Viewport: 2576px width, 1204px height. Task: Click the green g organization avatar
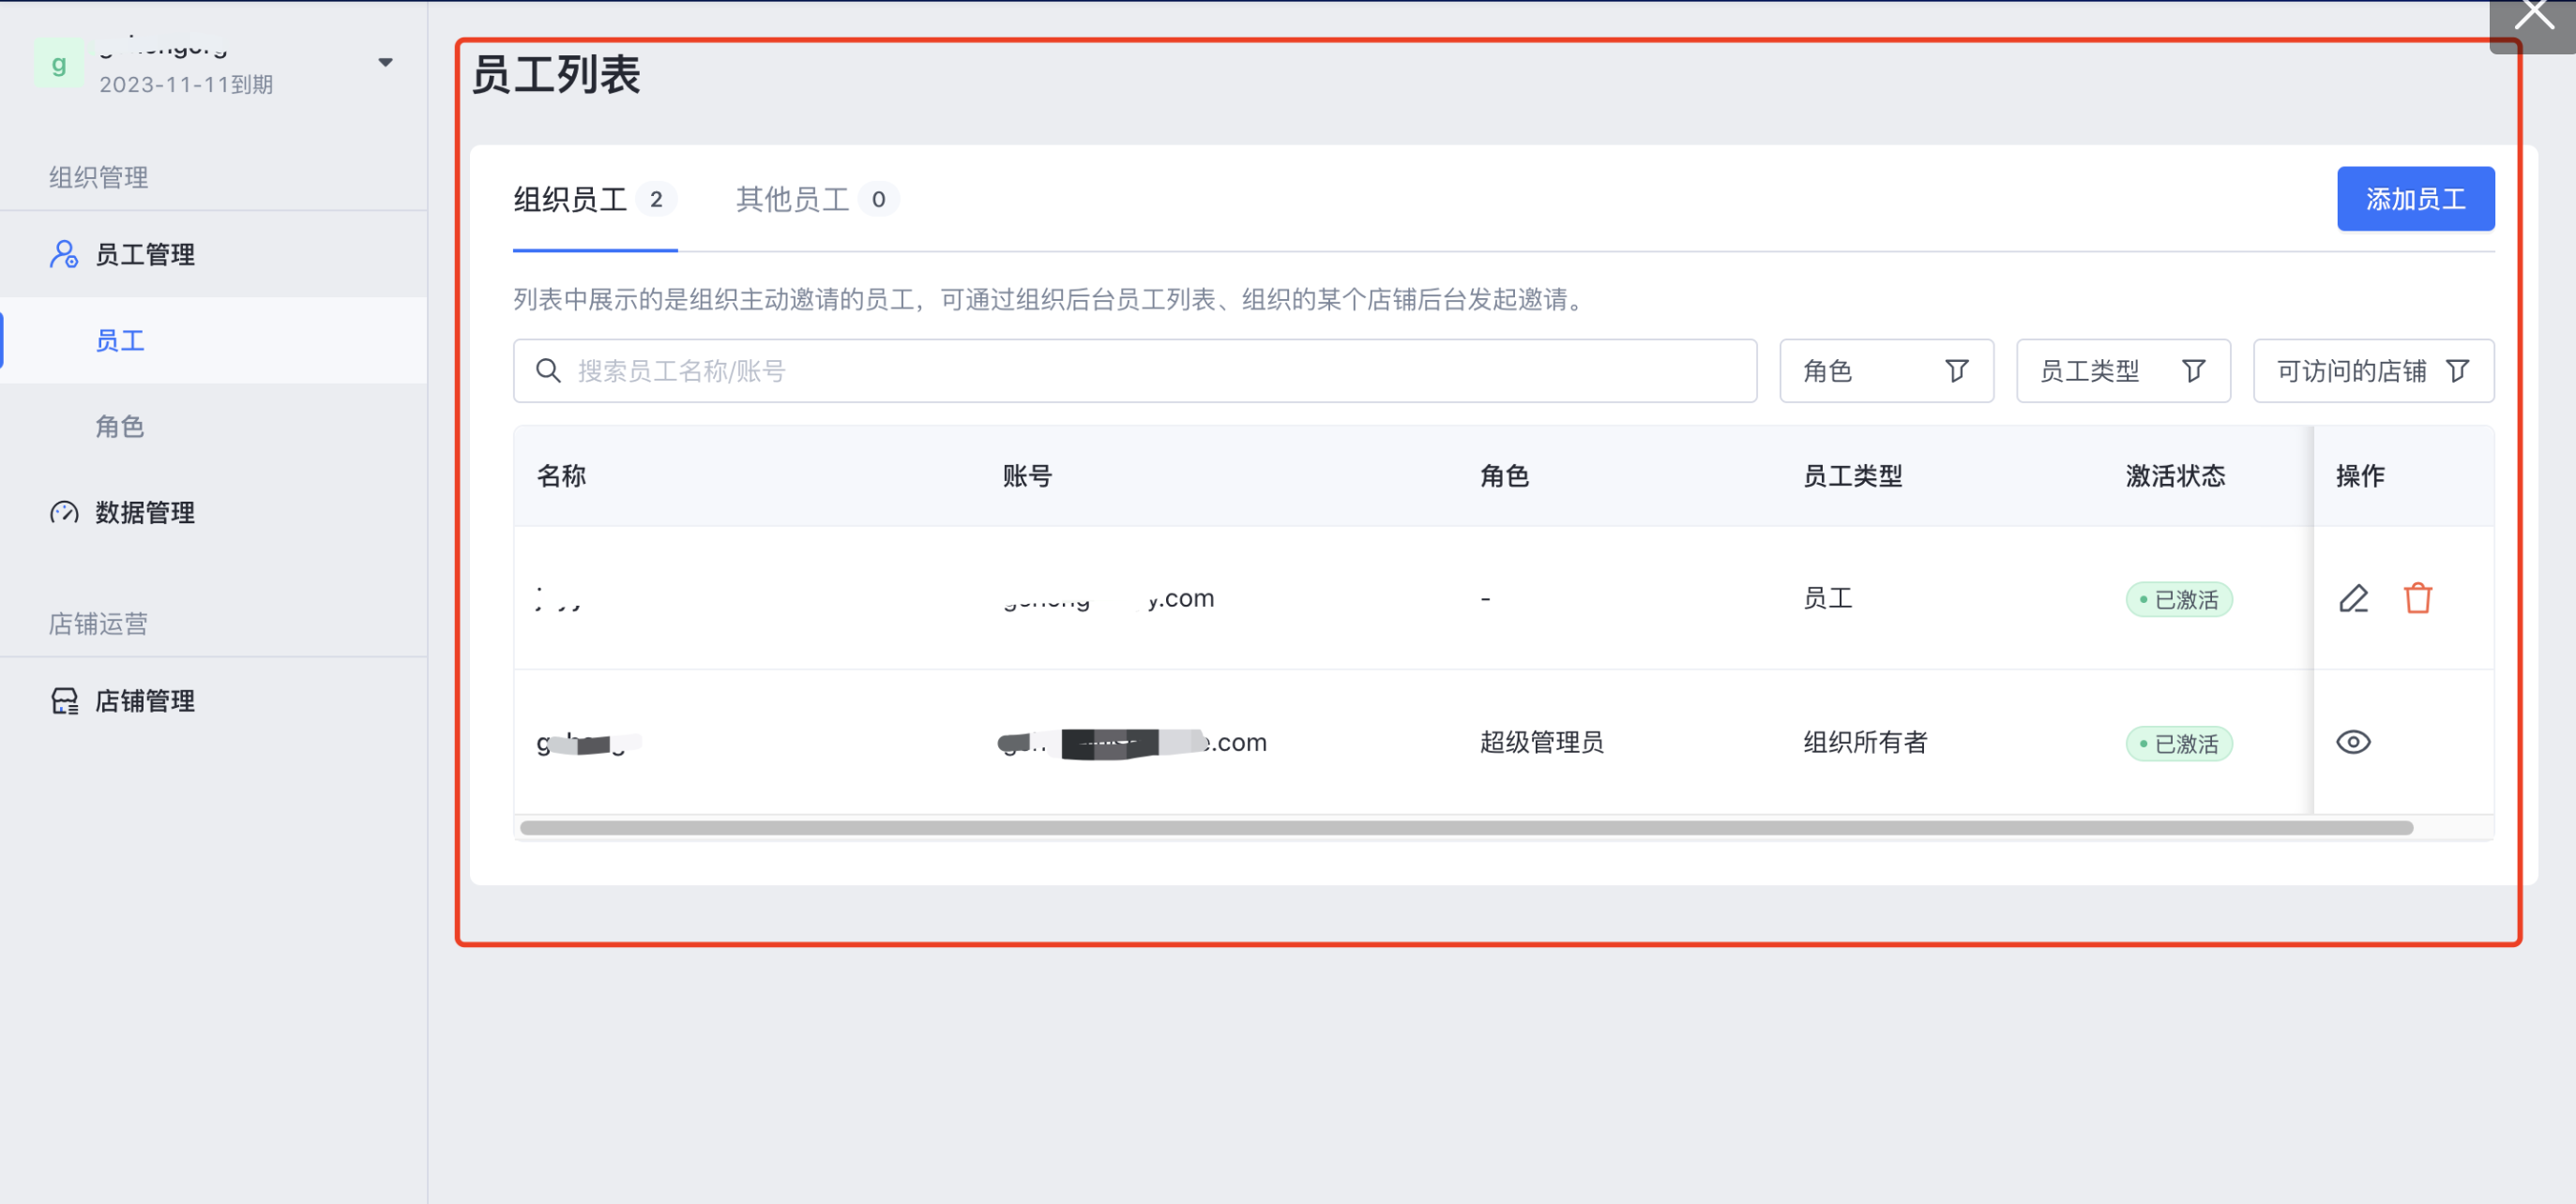coord(59,64)
